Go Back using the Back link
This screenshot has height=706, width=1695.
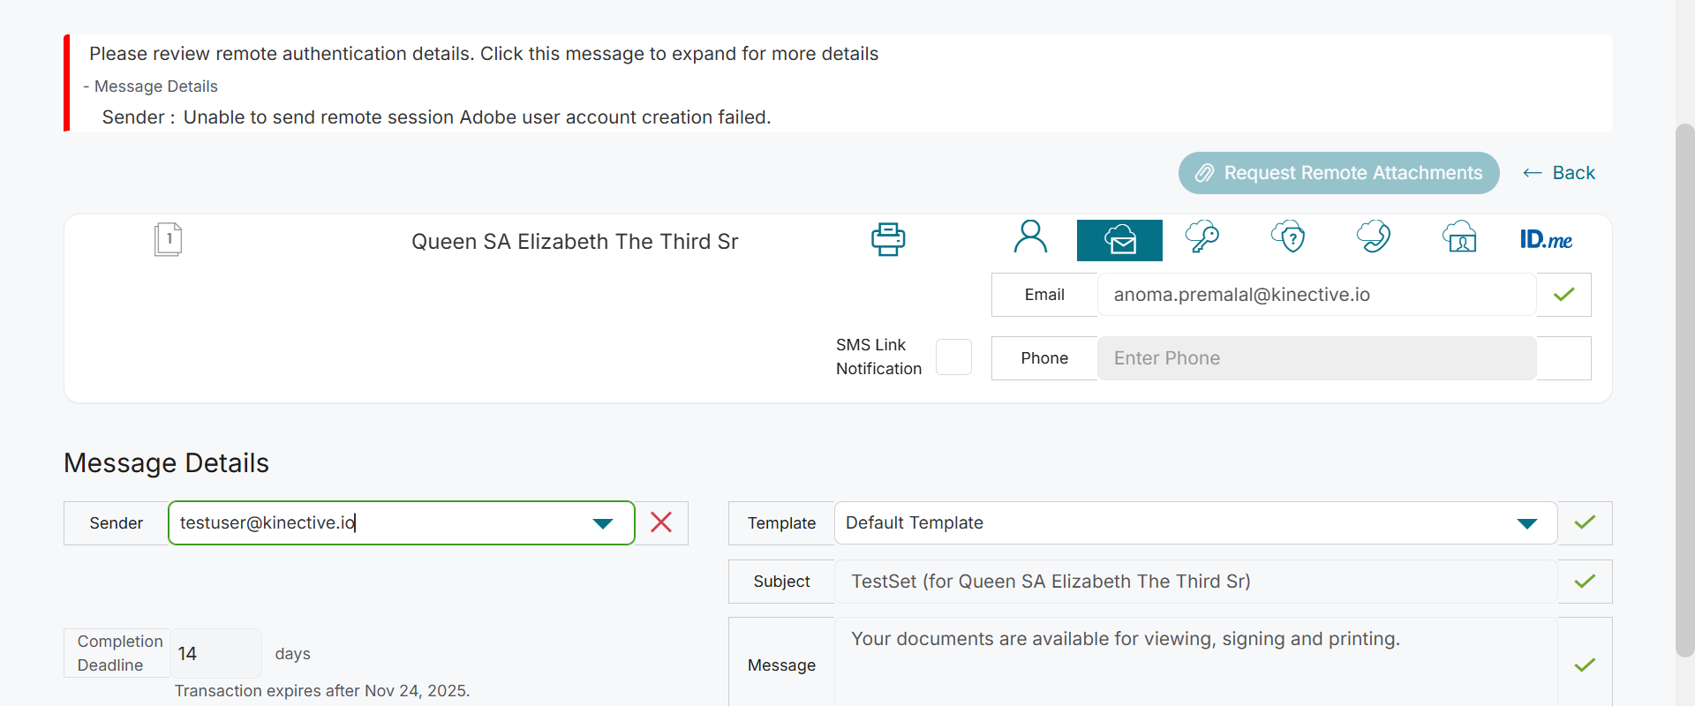[1560, 173]
